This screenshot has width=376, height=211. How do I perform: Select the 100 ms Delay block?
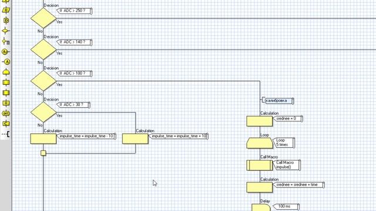click(261, 207)
